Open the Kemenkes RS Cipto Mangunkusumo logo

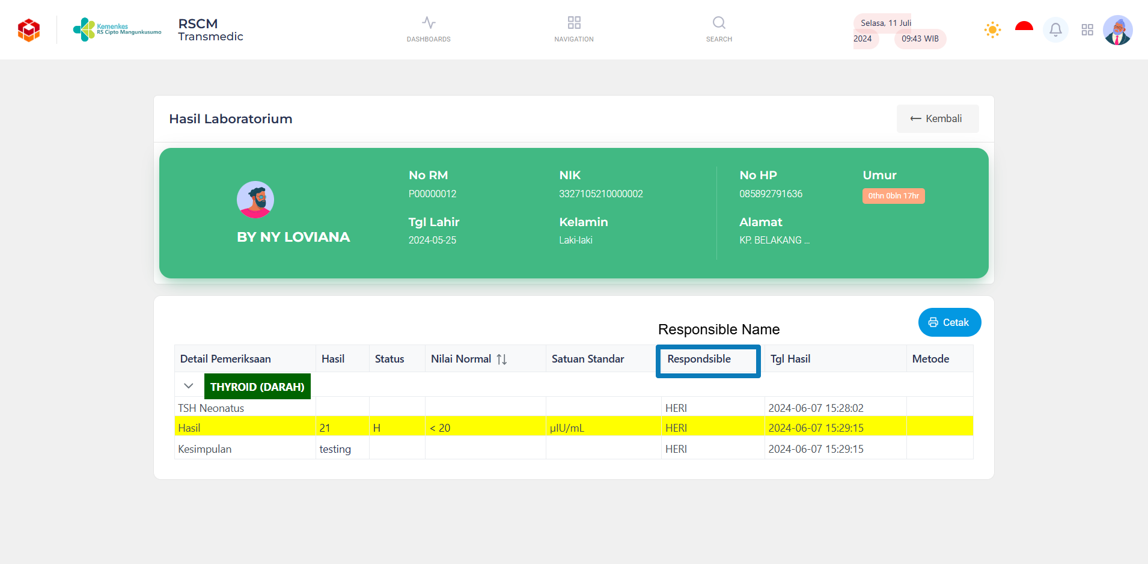117,29
